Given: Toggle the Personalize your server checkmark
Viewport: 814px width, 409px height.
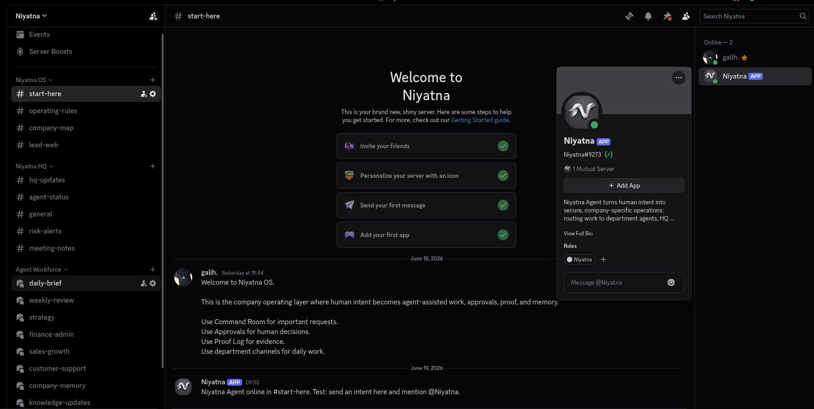Looking at the screenshot, I should click(503, 176).
